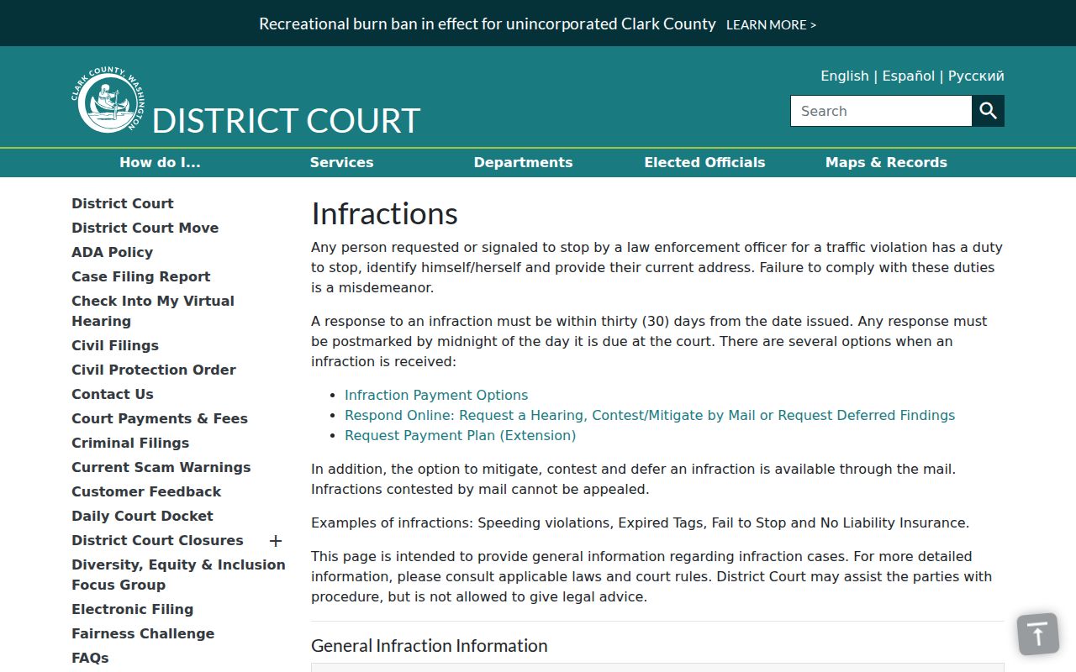Open Criminal Filings sidebar link
The height and width of the screenshot is (672, 1076).
(x=130, y=443)
